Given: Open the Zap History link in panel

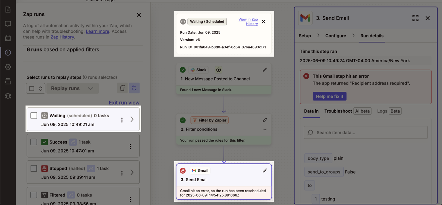Looking at the screenshot, I should tap(62, 37).
